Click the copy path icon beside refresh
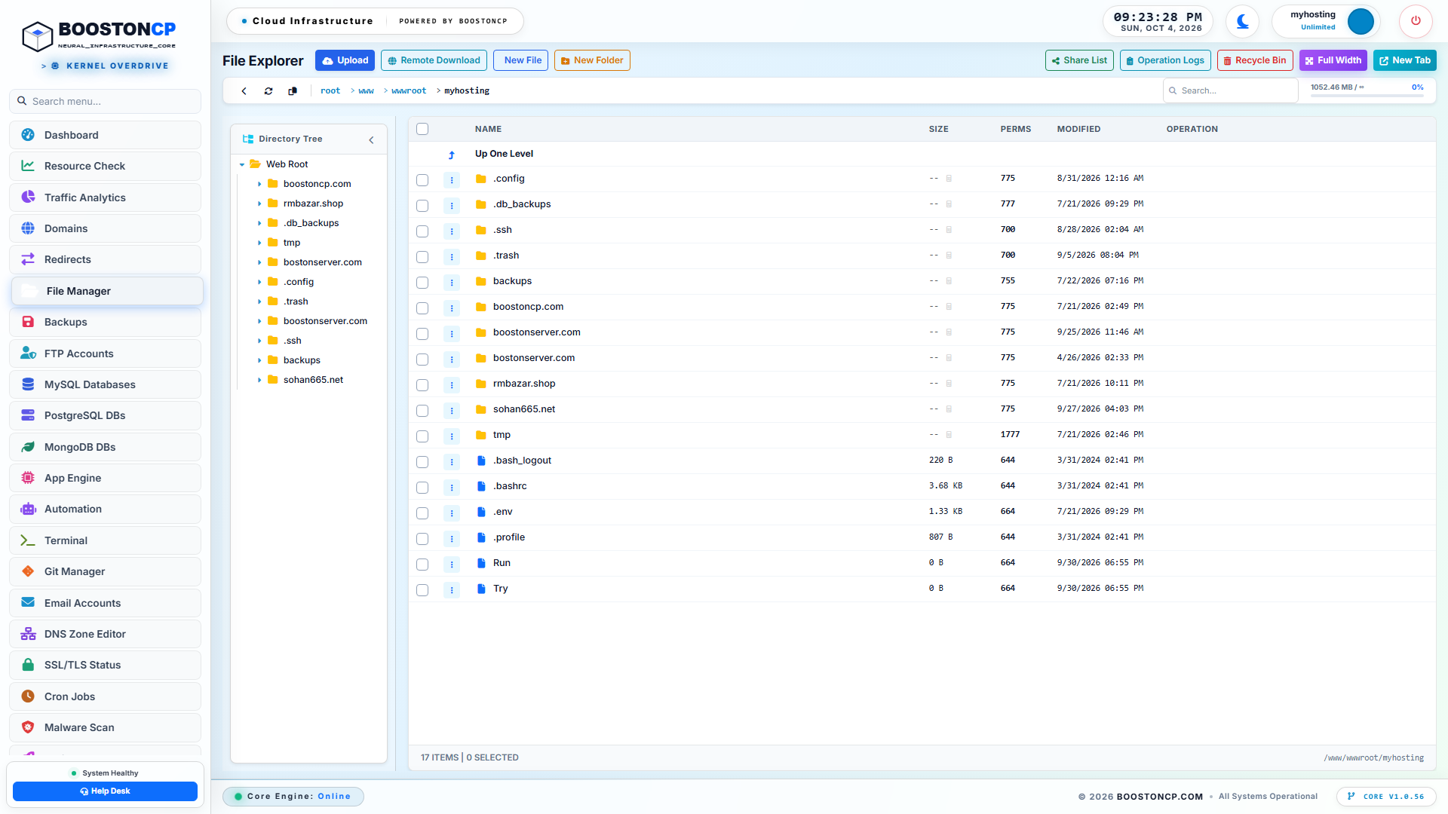This screenshot has height=814, width=1448. point(293,90)
